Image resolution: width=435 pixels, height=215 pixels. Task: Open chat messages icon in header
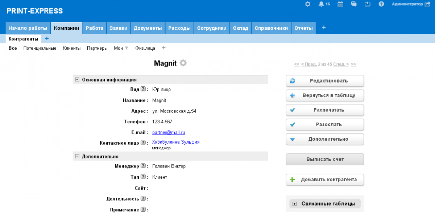(x=354, y=4)
